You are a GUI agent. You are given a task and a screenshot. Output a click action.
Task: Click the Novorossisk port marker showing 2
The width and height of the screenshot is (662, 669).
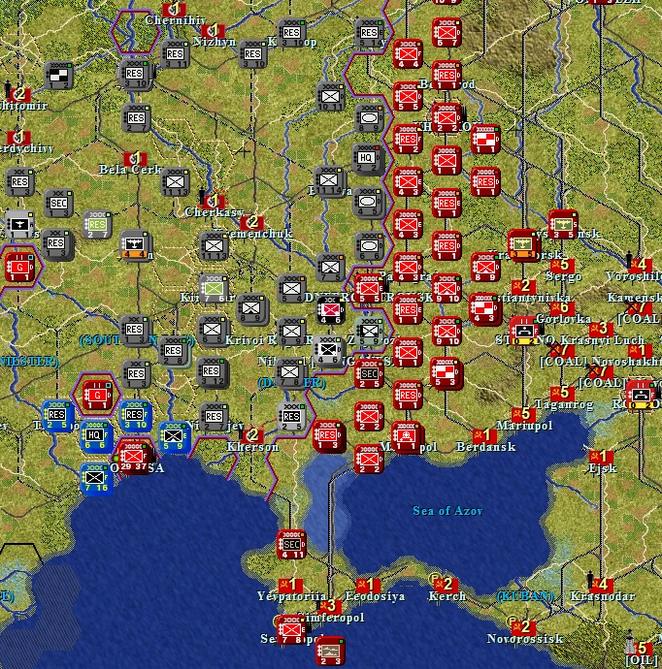pyautogui.click(x=524, y=627)
